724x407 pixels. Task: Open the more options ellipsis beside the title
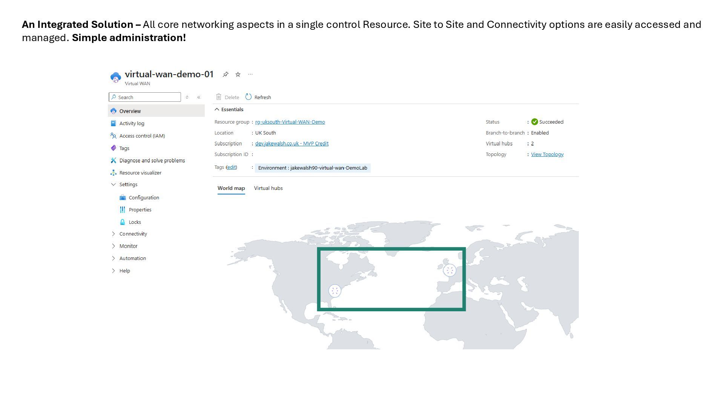[x=250, y=74]
